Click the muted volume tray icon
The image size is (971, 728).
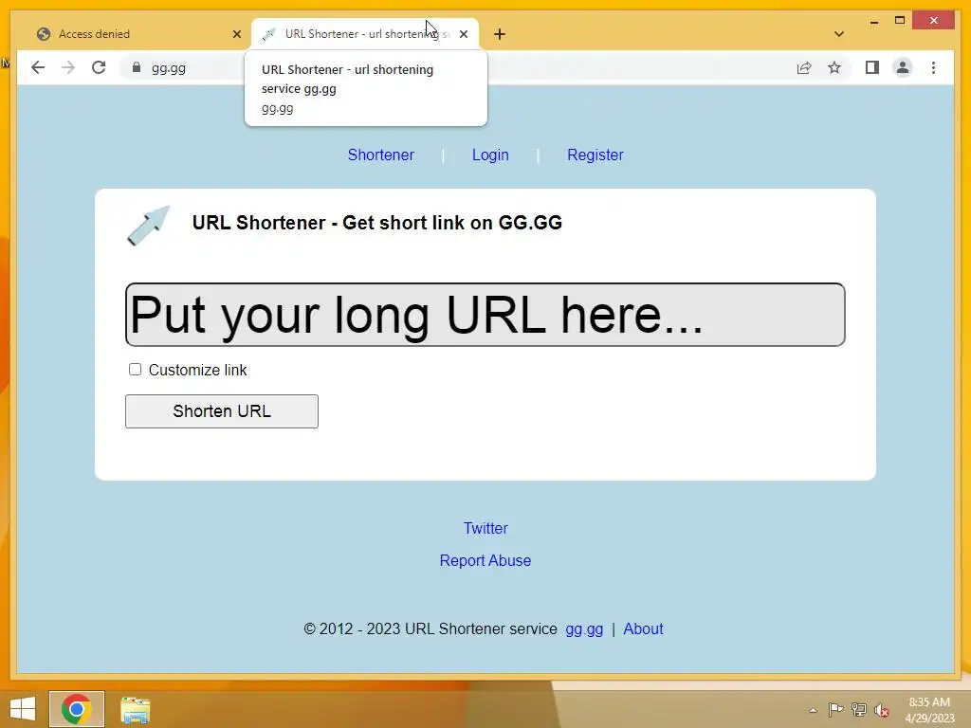[x=882, y=710]
